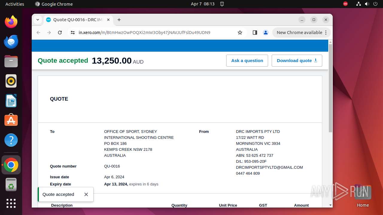Launch LibreOffice Writer from the dock
This screenshot has height=215, width=383.
(11, 101)
